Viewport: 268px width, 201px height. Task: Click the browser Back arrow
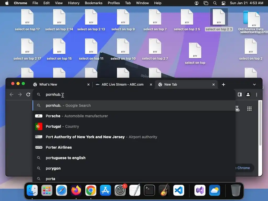coord(12,94)
